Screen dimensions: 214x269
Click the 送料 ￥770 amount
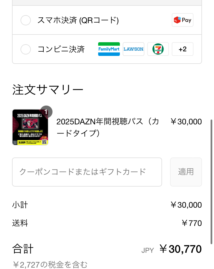pos(192,223)
